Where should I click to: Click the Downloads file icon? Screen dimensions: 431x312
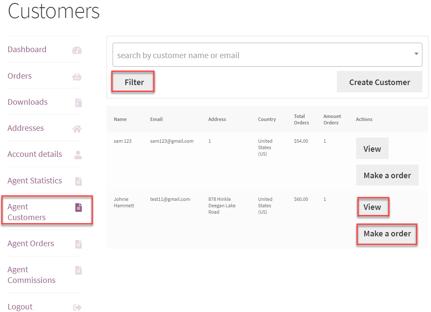click(x=78, y=103)
